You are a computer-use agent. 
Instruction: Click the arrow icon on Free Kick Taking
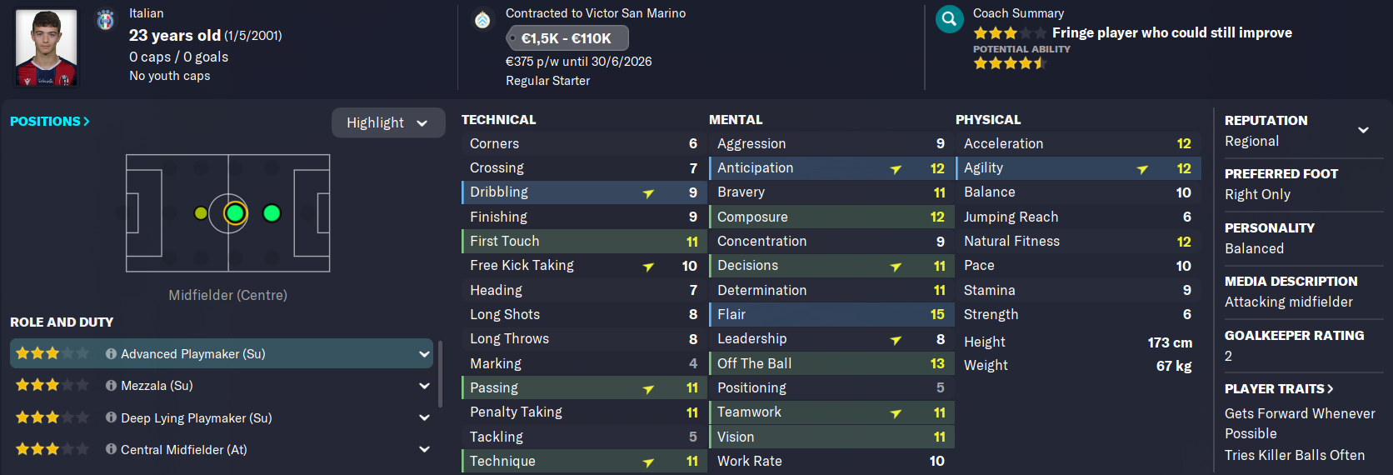coord(648,267)
